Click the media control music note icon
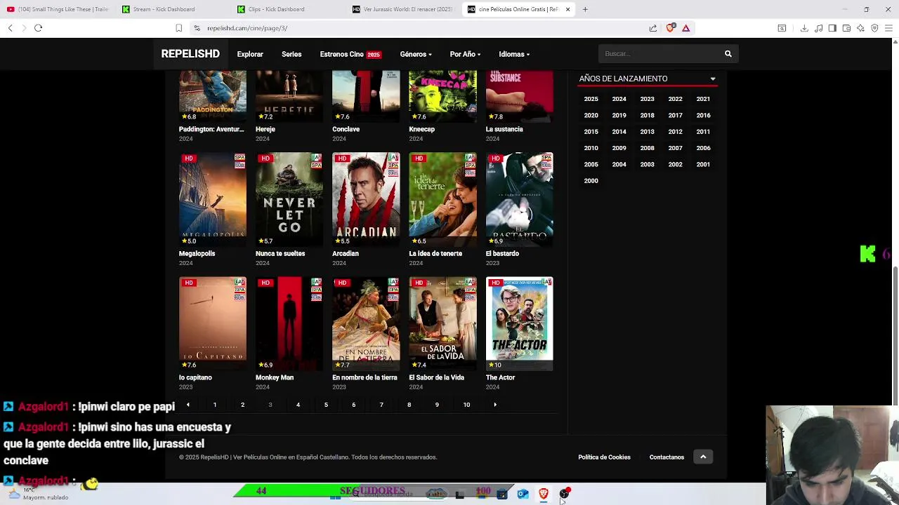Viewport: 899px width, 505px height. tap(818, 28)
